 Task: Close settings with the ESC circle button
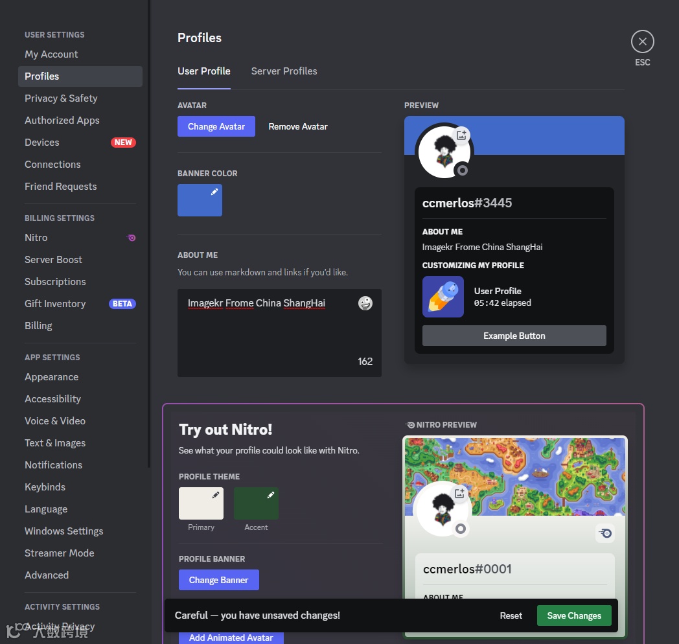click(x=642, y=41)
